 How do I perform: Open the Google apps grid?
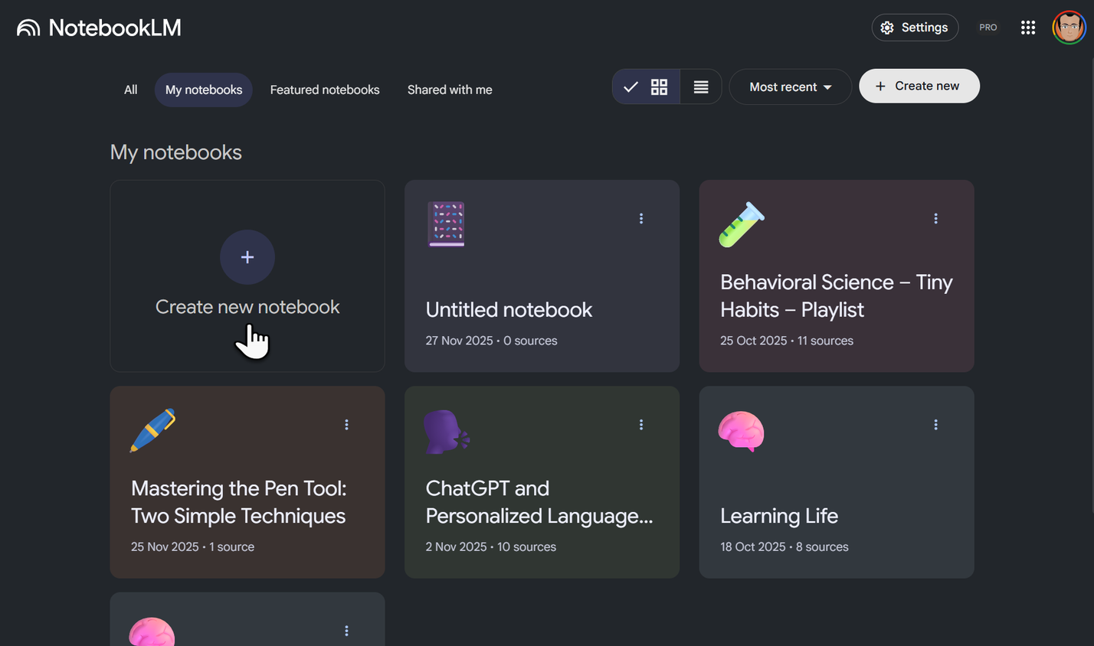click(1028, 28)
